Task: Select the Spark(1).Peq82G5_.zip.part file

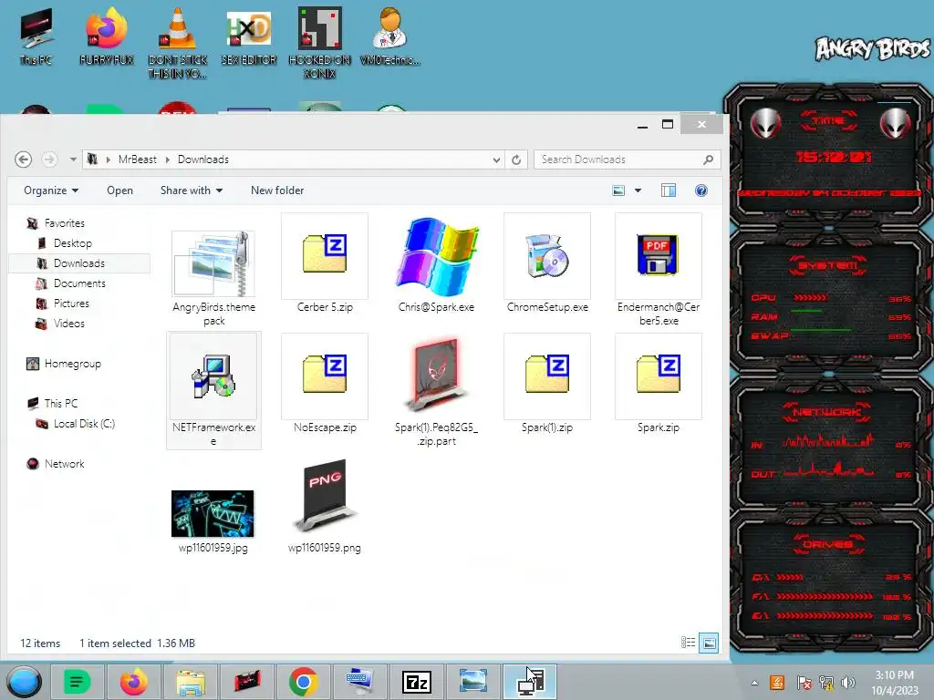Action: [x=437, y=375]
